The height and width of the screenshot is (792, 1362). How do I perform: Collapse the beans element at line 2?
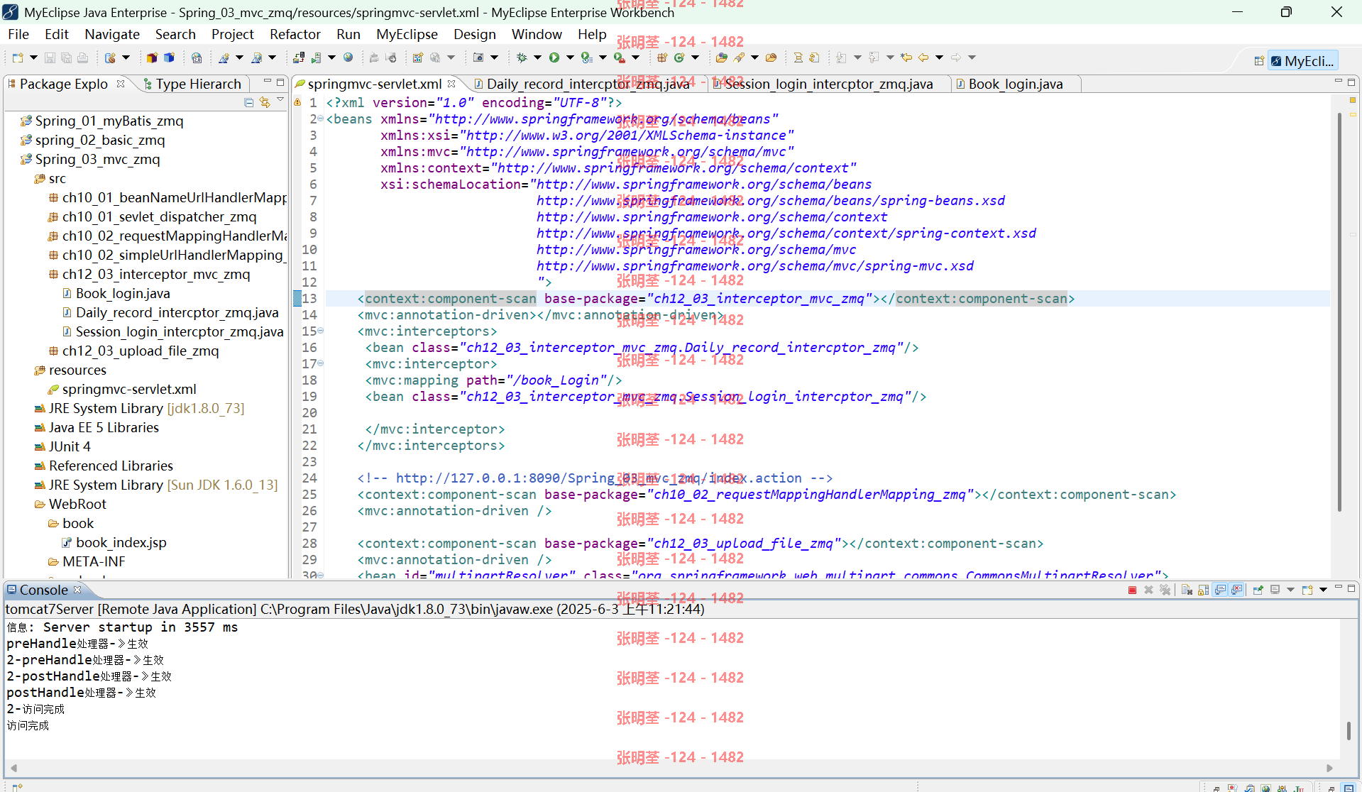(x=321, y=119)
